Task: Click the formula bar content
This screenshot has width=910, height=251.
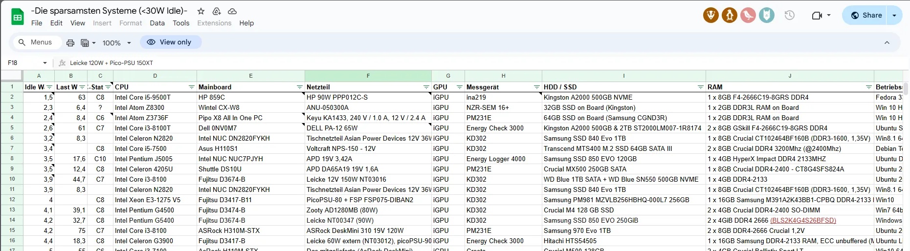Action: click(111, 63)
